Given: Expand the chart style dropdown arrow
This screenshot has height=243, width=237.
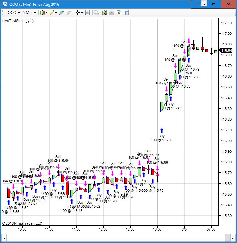Looking at the screenshot, I should point(46,13).
